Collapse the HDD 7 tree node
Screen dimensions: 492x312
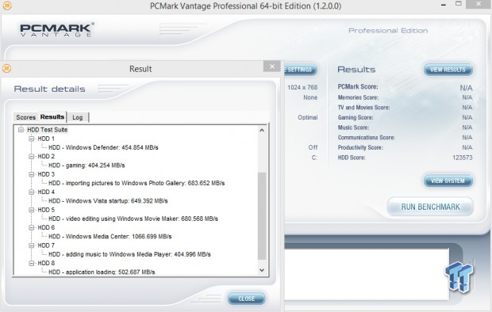point(32,245)
